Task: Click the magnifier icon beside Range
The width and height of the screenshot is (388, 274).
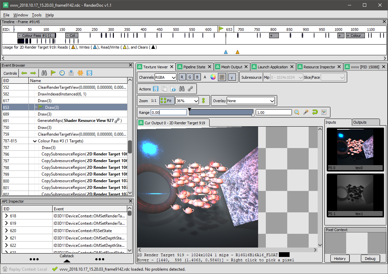Action: (297, 112)
